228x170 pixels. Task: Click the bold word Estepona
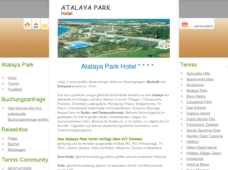pyautogui.click(x=64, y=86)
